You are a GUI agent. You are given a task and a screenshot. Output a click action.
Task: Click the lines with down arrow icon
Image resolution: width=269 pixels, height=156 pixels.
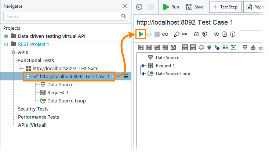pyautogui.click(x=233, y=47)
